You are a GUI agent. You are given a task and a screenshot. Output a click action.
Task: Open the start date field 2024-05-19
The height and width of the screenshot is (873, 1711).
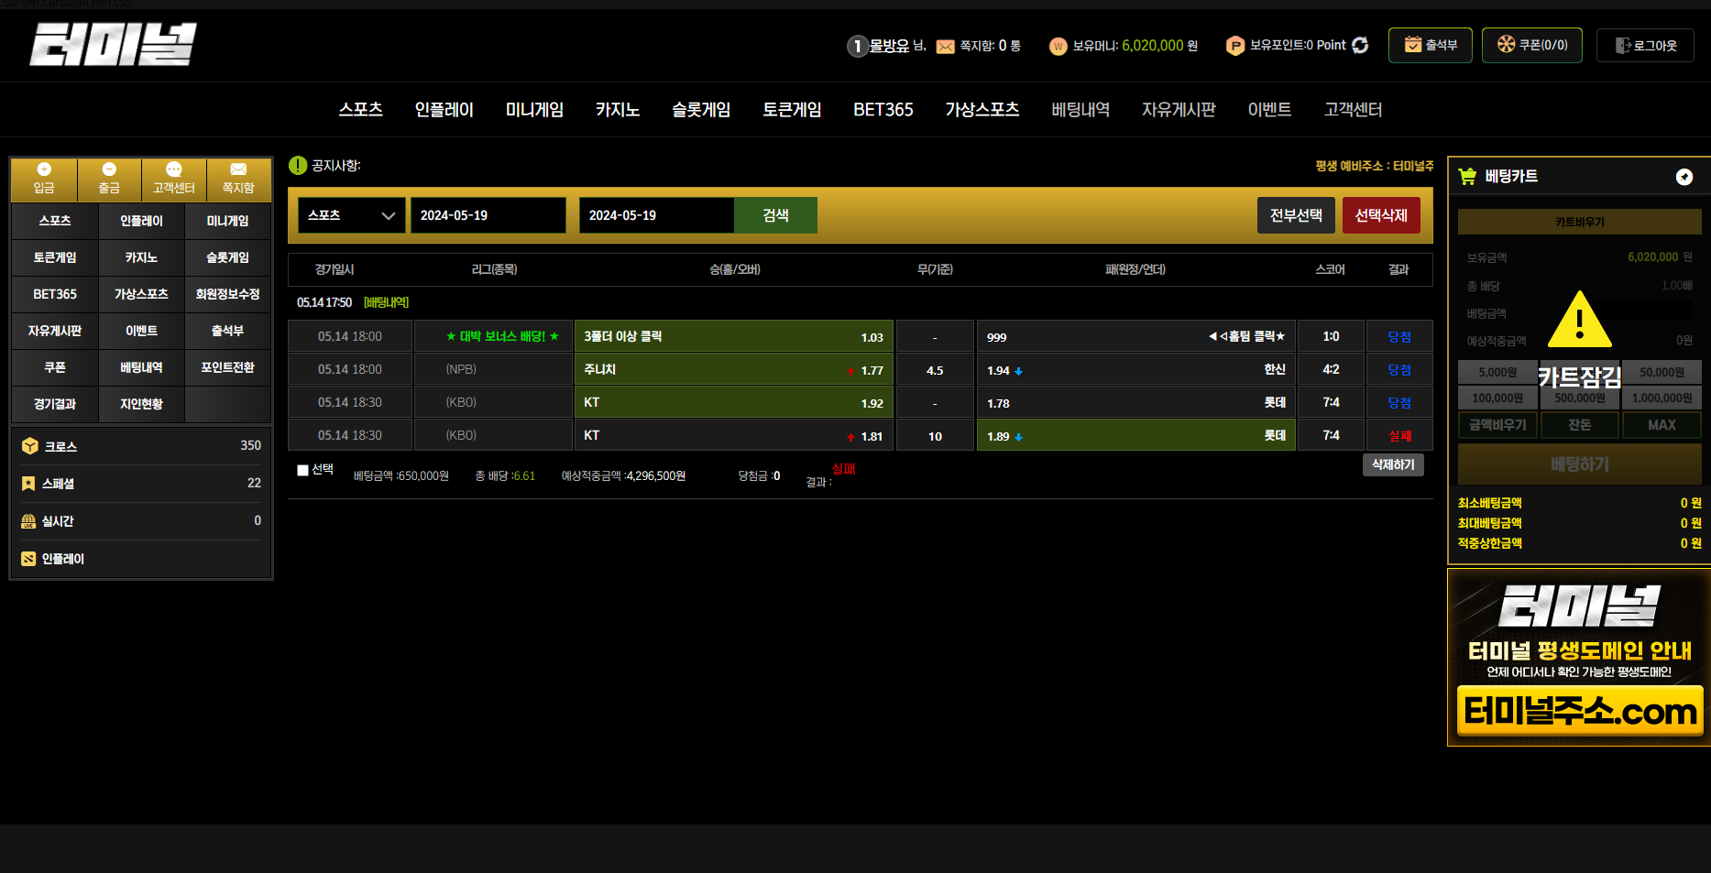coord(488,215)
